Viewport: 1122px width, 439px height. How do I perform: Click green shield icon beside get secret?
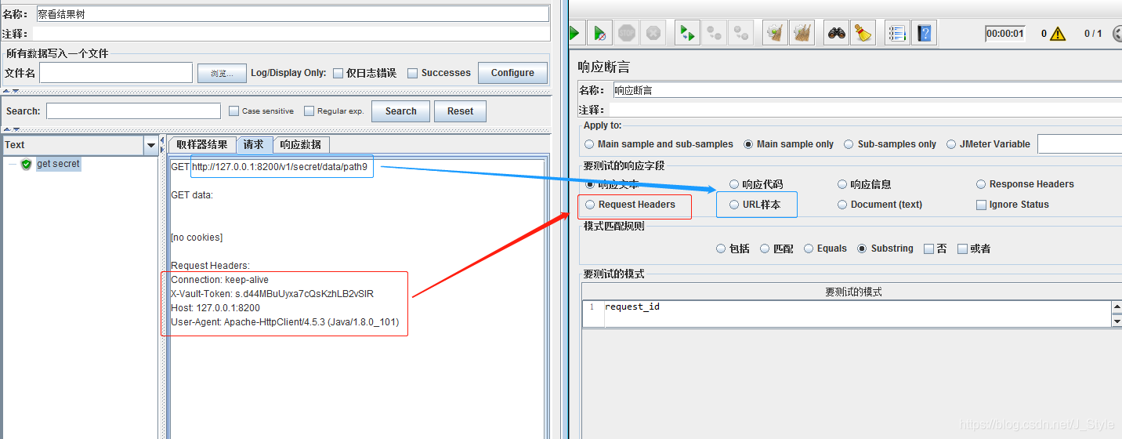26,165
